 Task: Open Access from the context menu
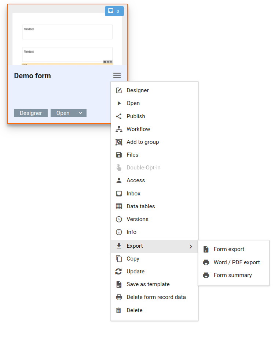click(136, 180)
